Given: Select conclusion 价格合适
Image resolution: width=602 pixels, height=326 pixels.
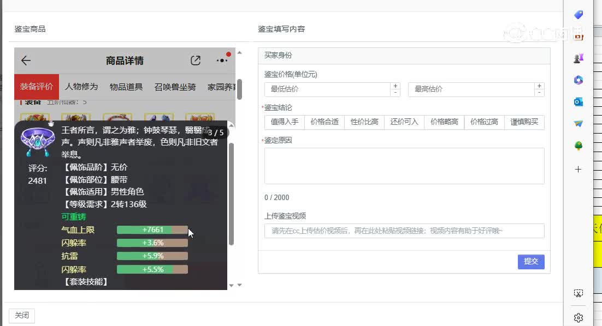Looking at the screenshot, I should [x=324, y=122].
